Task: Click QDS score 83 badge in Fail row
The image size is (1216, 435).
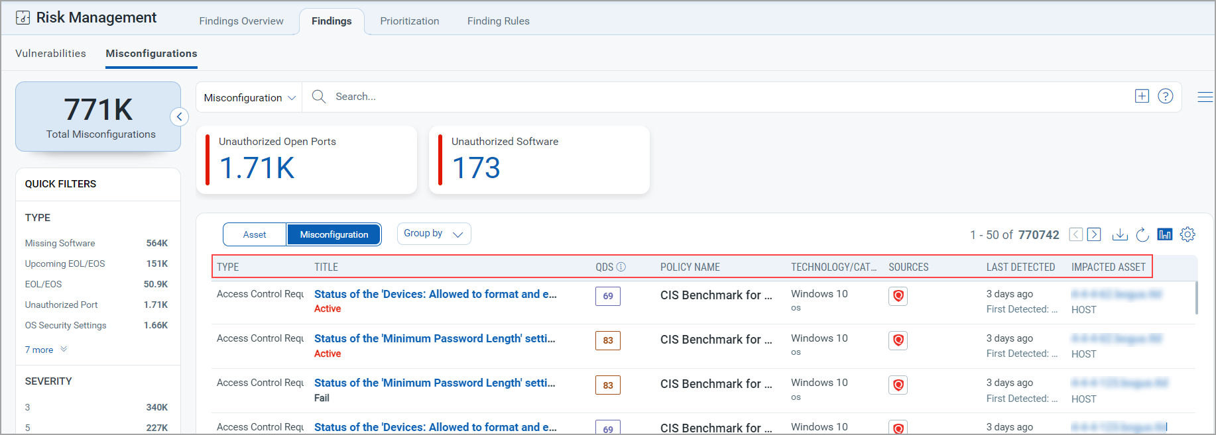Action: pyautogui.click(x=608, y=385)
